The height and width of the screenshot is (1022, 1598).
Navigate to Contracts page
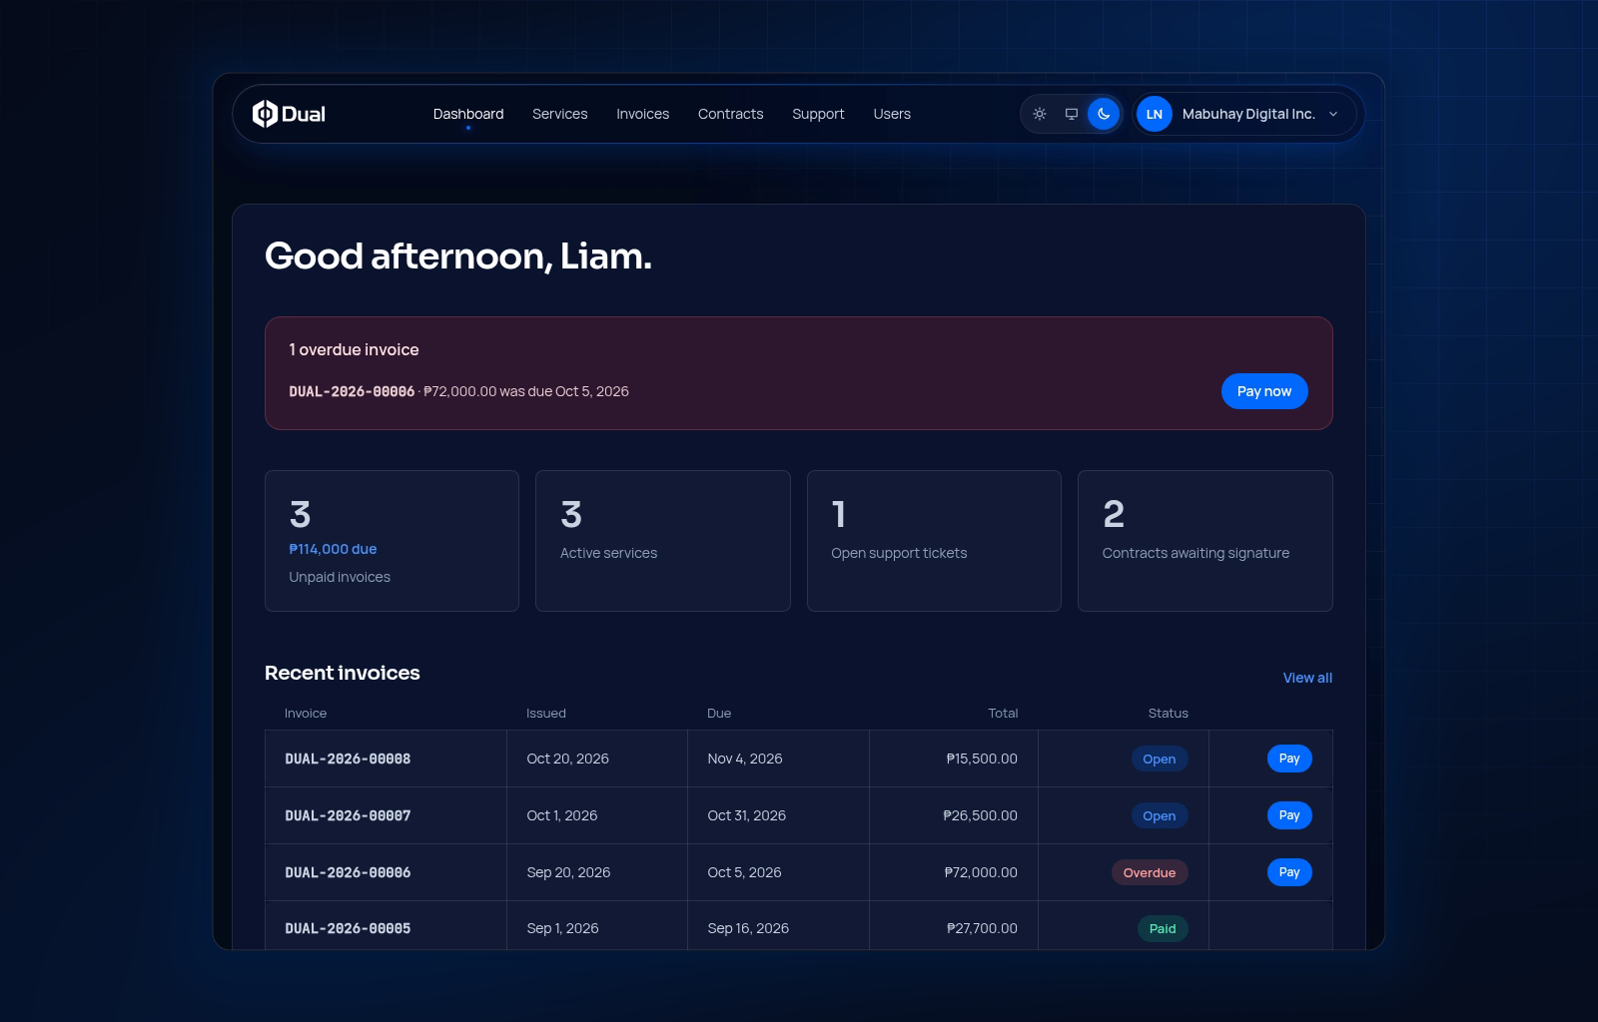[731, 114]
